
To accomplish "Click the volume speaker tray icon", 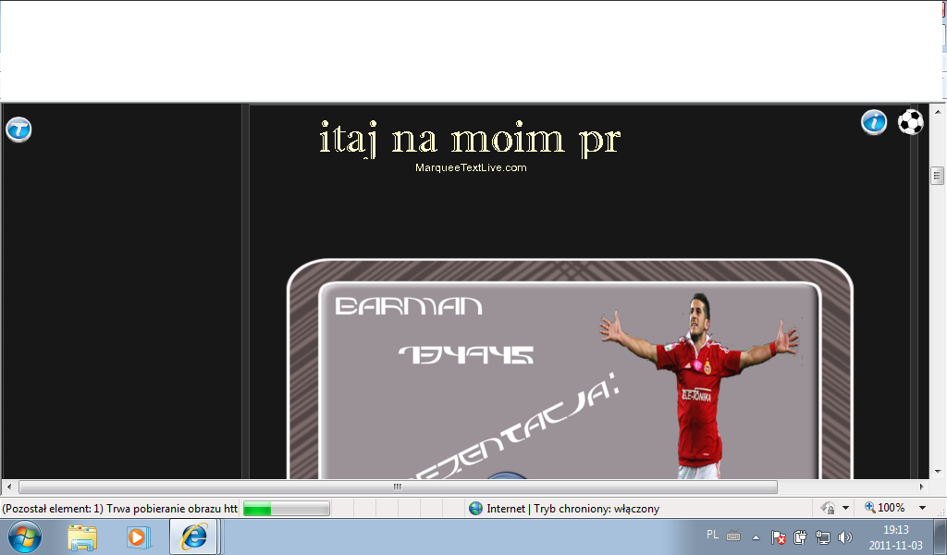I will point(844,537).
